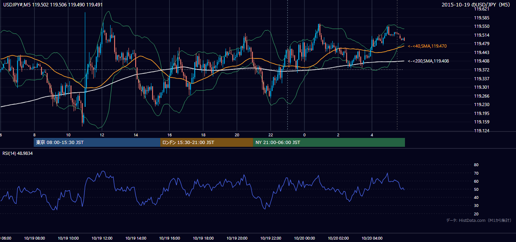Screen dimensions: 516x242
Task: Click RSI scale value 60
Action: [476, 181]
